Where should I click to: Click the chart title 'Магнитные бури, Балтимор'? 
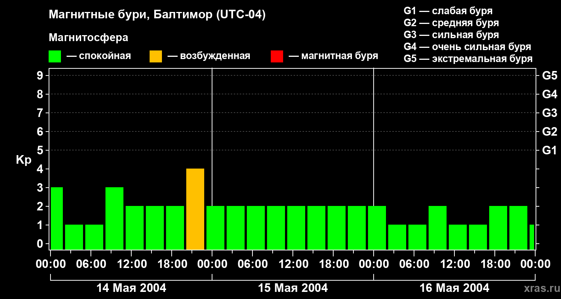pos(157,15)
